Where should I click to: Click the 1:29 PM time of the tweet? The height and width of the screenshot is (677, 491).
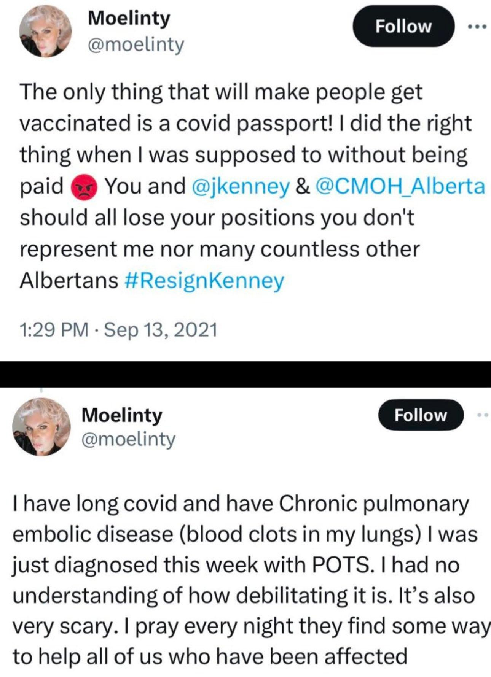pyautogui.click(x=54, y=329)
